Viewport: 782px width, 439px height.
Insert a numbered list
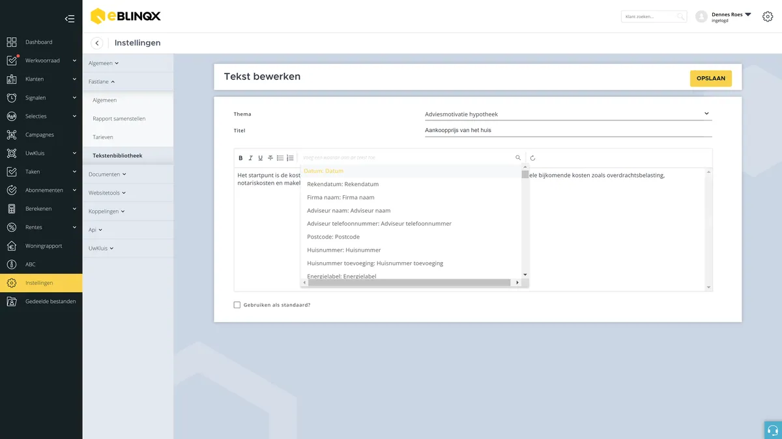tap(290, 158)
